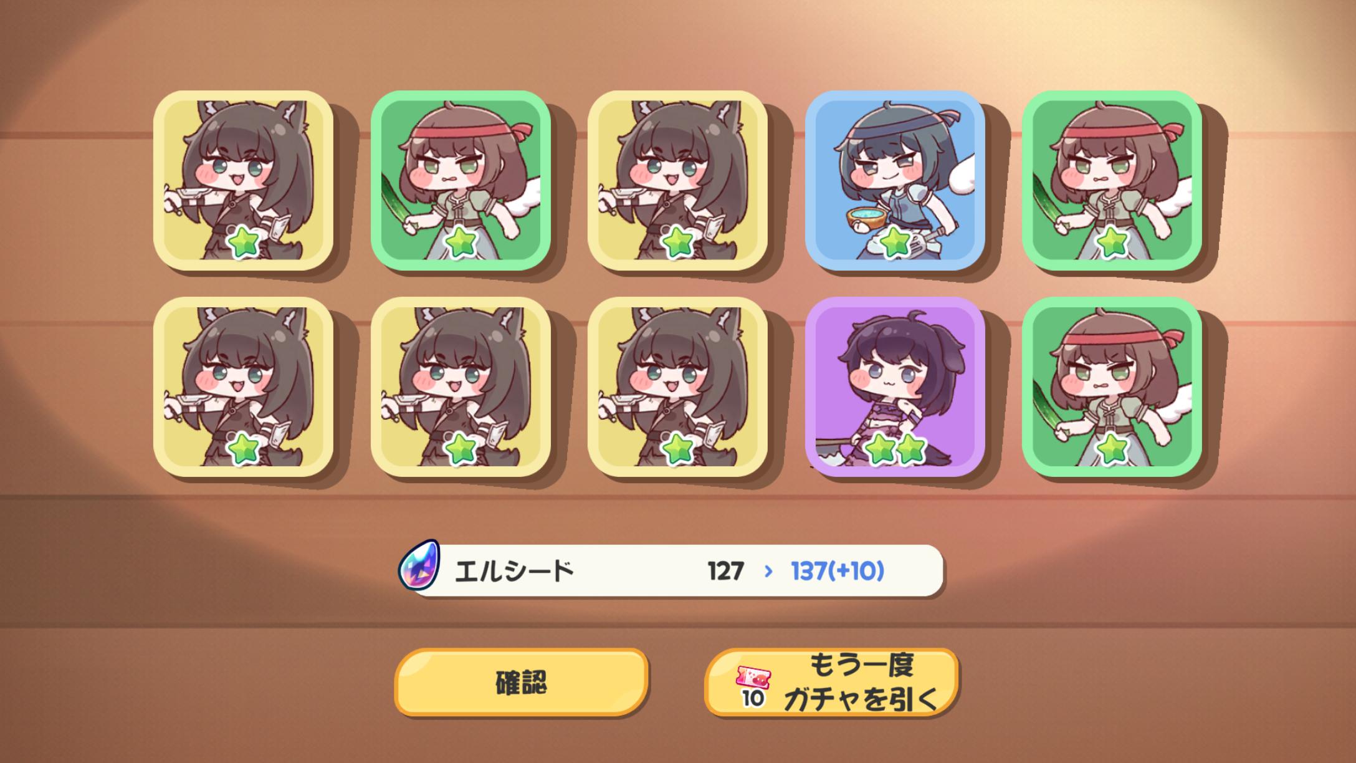The width and height of the screenshot is (1356, 763).
Task: Select the blue card with bowl-holding character
Action: (x=895, y=180)
